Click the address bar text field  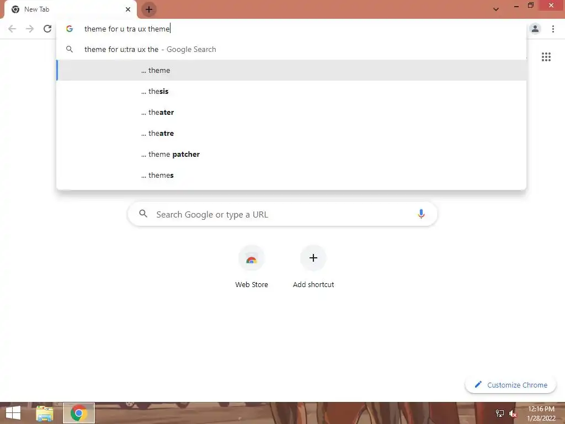(291, 29)
